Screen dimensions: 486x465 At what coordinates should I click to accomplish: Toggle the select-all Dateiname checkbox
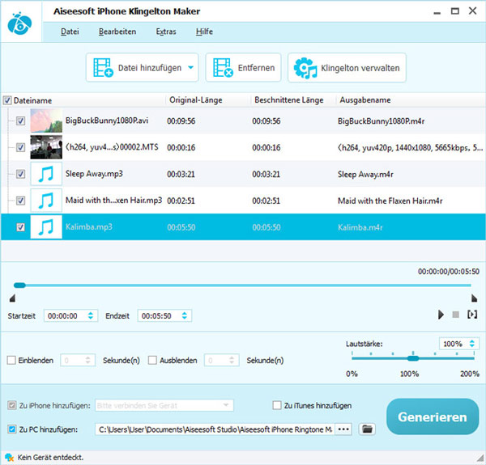[7, 100]
